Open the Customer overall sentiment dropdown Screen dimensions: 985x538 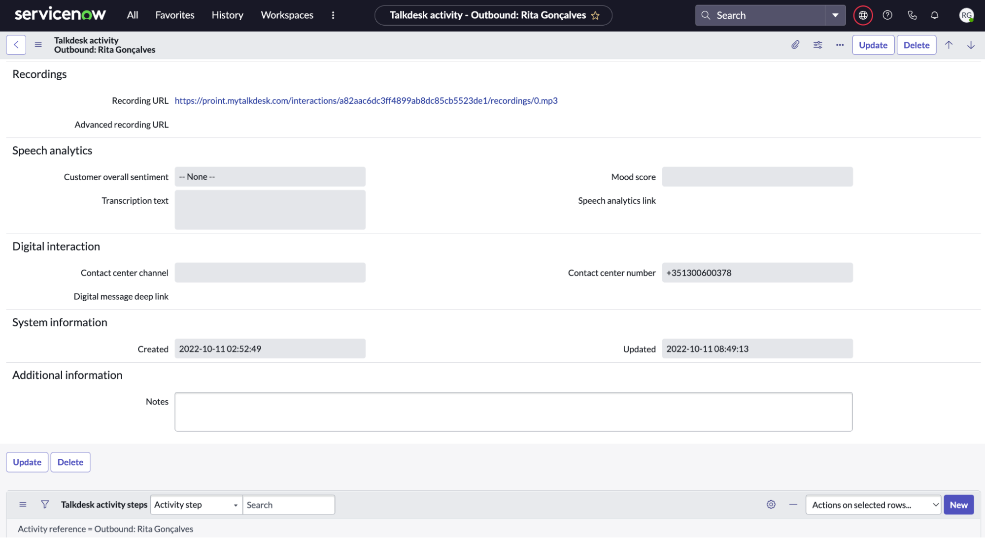[270, 177]
